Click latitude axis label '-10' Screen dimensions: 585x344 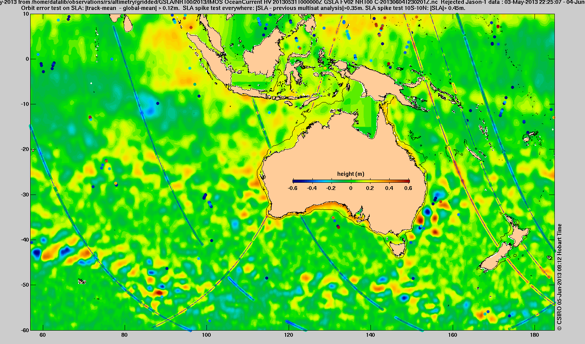pos(25,104)
